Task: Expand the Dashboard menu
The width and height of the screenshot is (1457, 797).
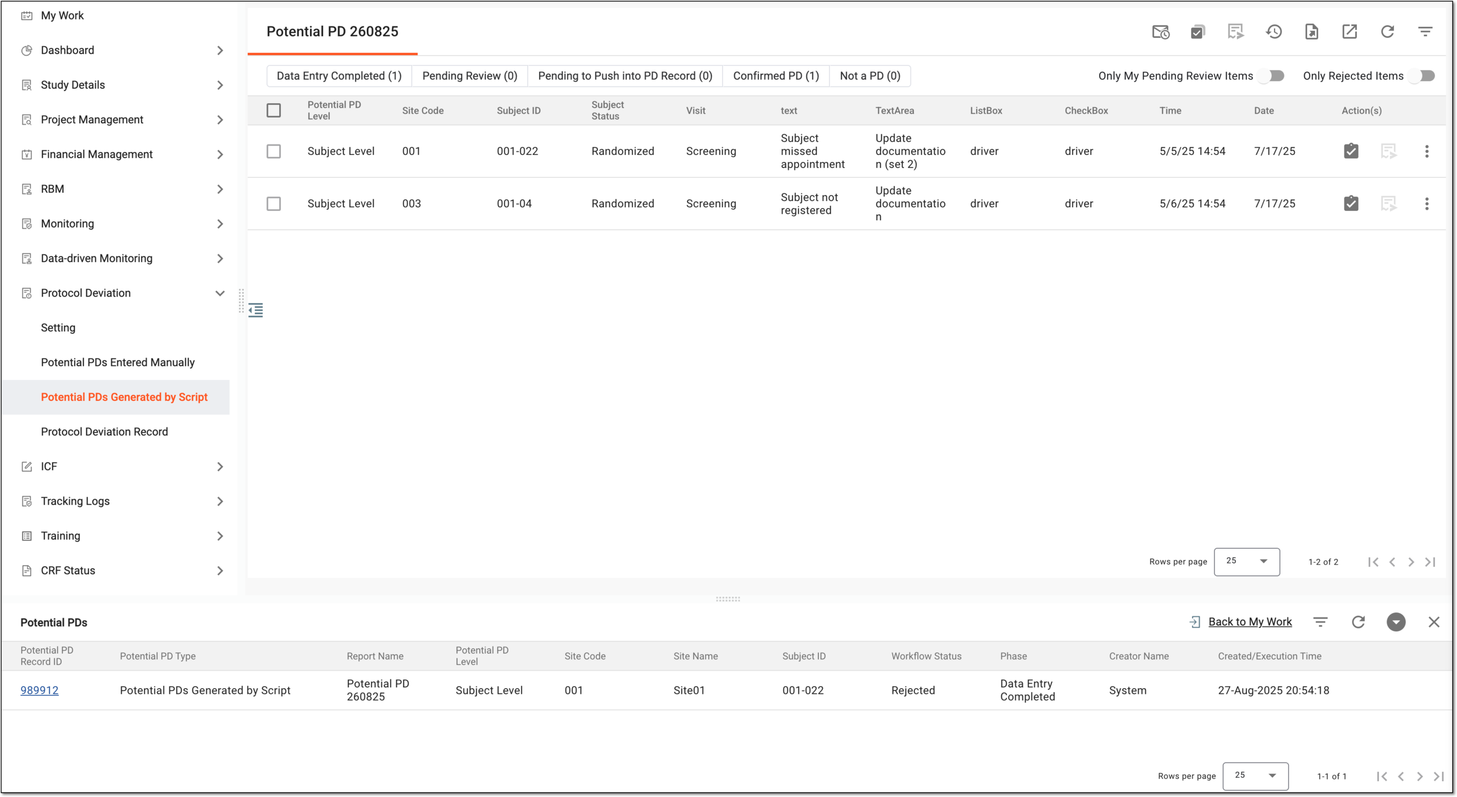Action: point(220,51)
